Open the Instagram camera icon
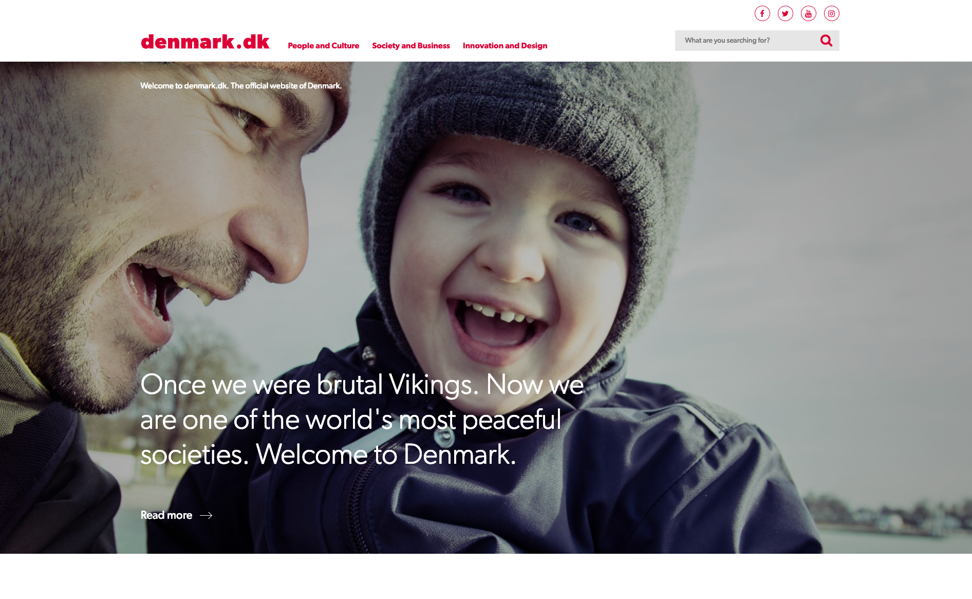The image size is (972, 599). (831, 13)
